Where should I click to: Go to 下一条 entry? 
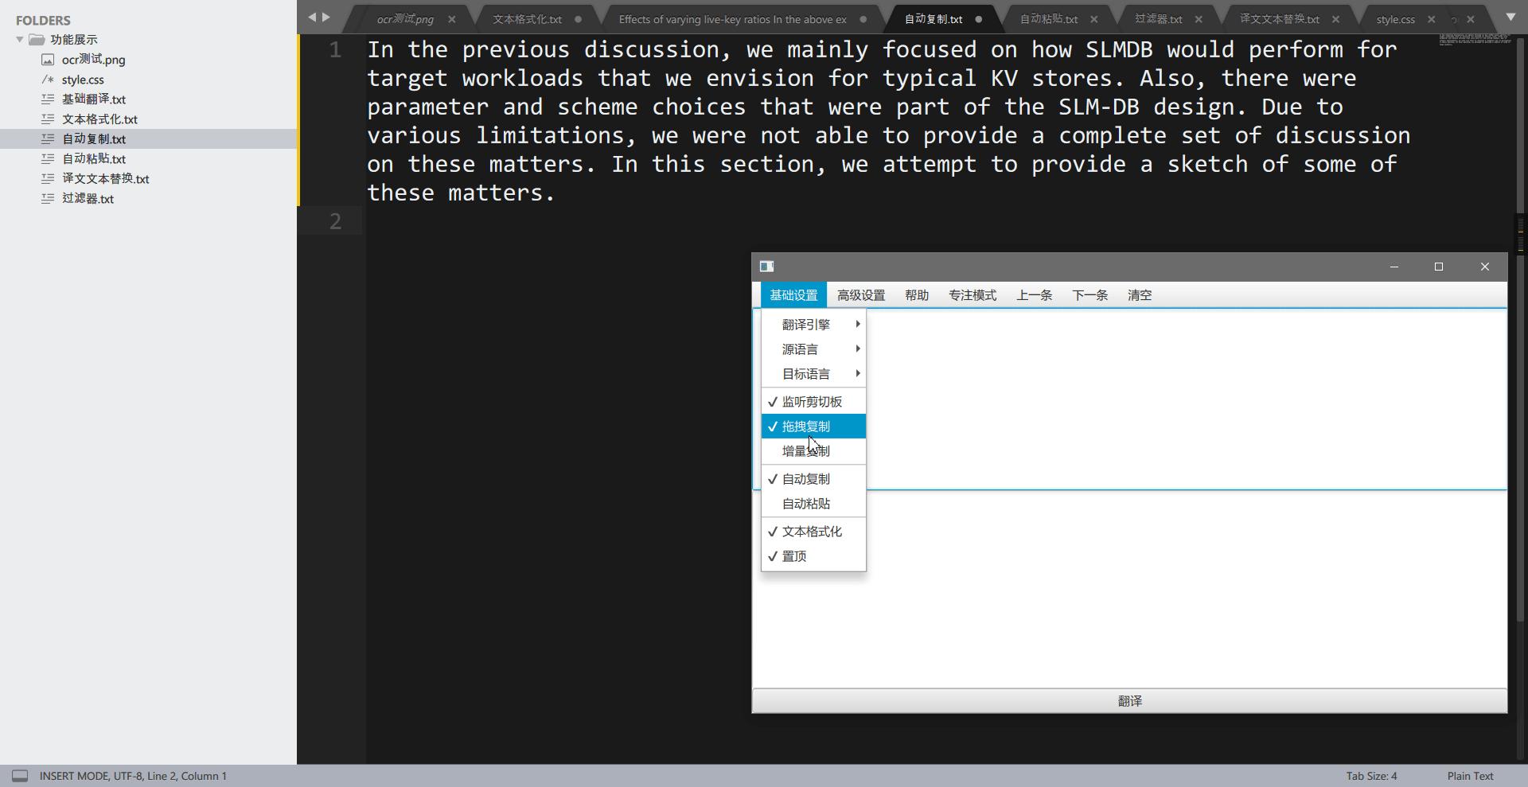[x=1089, y=295]
